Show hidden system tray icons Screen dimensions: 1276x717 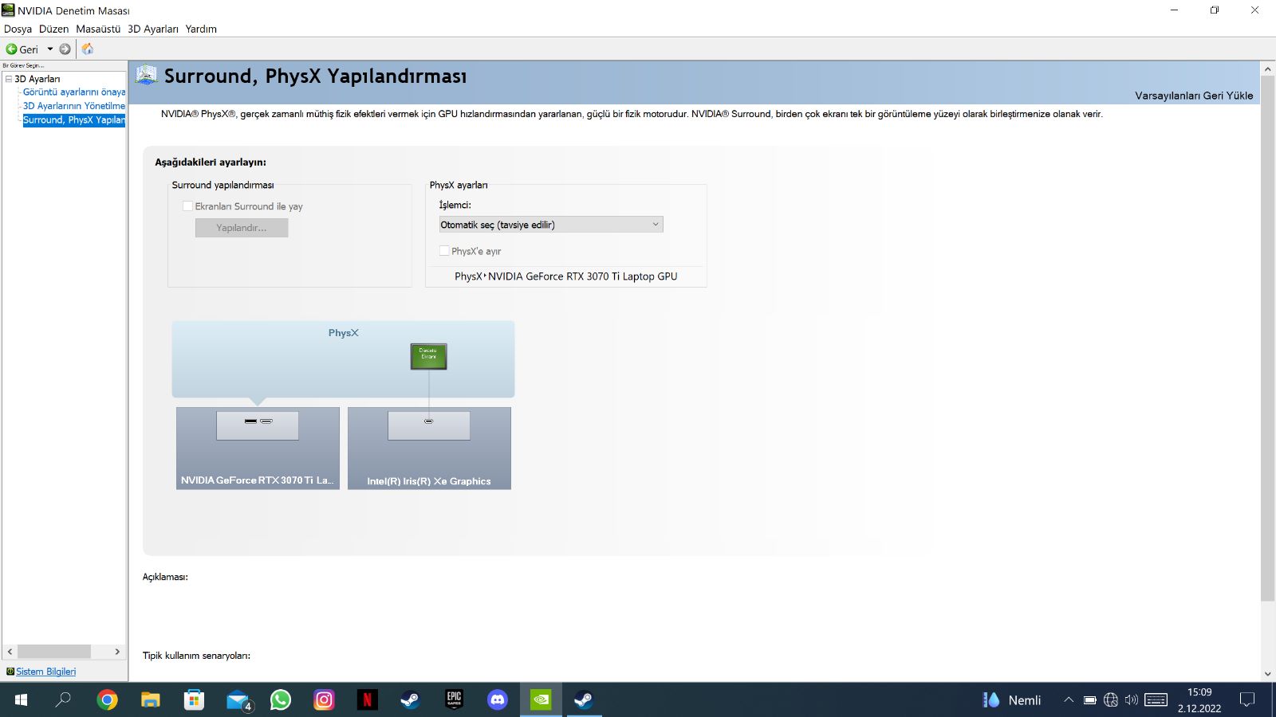click(1069, 700)
